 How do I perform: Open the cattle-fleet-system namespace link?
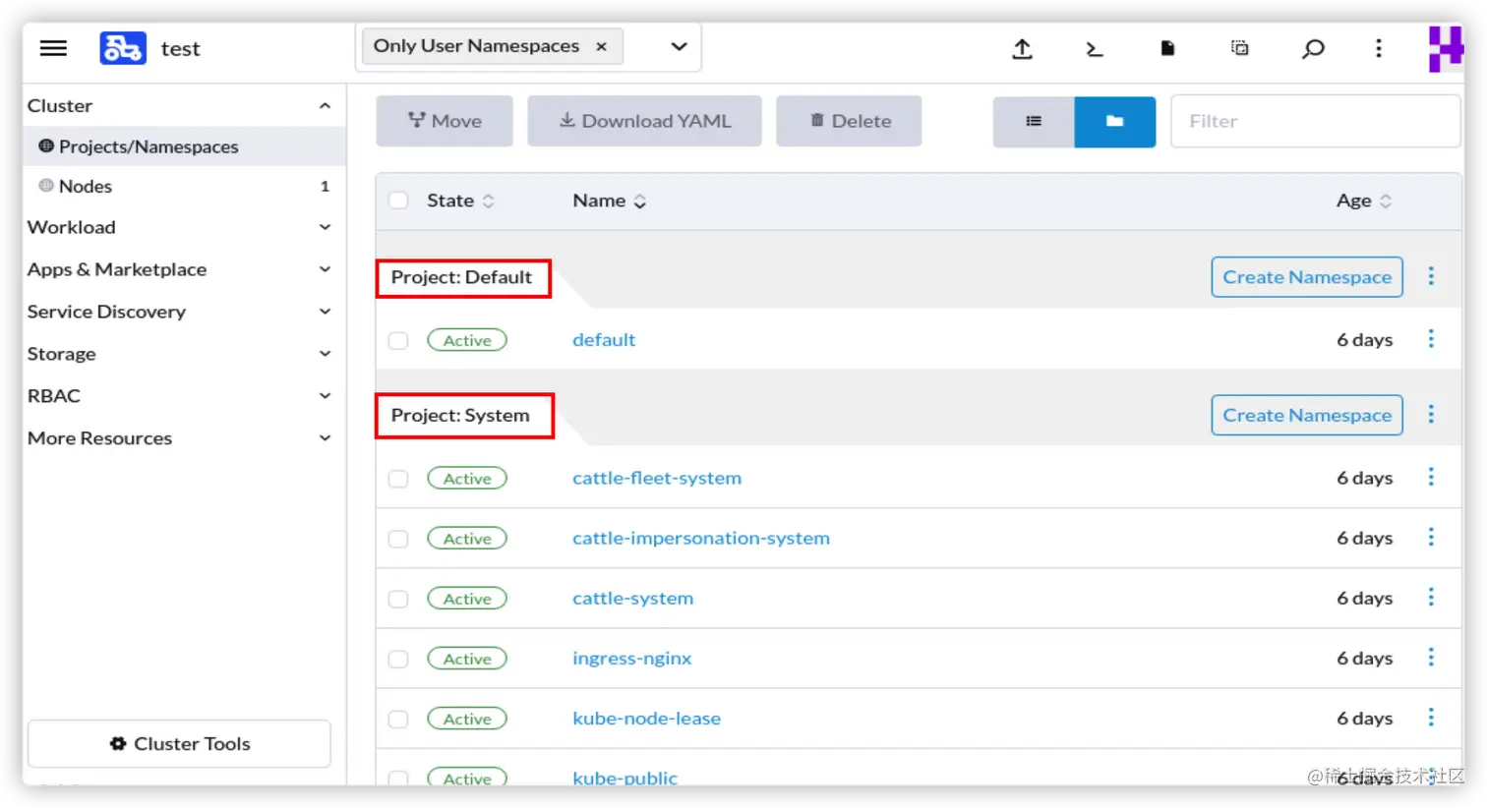click(657, 479)
